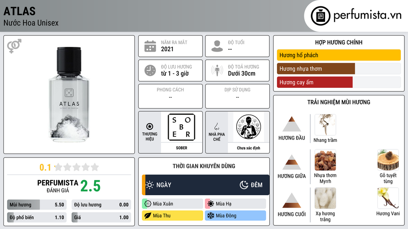Click the summer sun icon
The width and height of the screenshot is (408, 229).
(x=211, y=204)
